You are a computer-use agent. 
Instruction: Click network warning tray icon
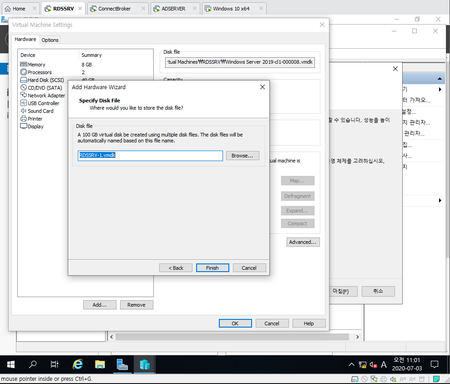click(x=363, y=365)
